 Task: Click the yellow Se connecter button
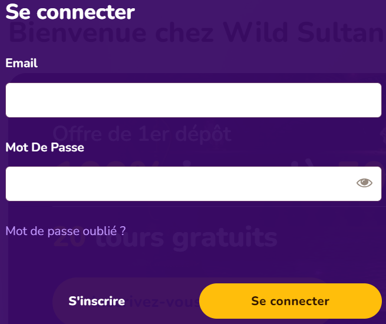[x=291, y=301]
